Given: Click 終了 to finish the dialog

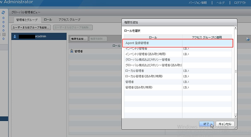Looking at the screenshot, I should (x=206, y=124).
